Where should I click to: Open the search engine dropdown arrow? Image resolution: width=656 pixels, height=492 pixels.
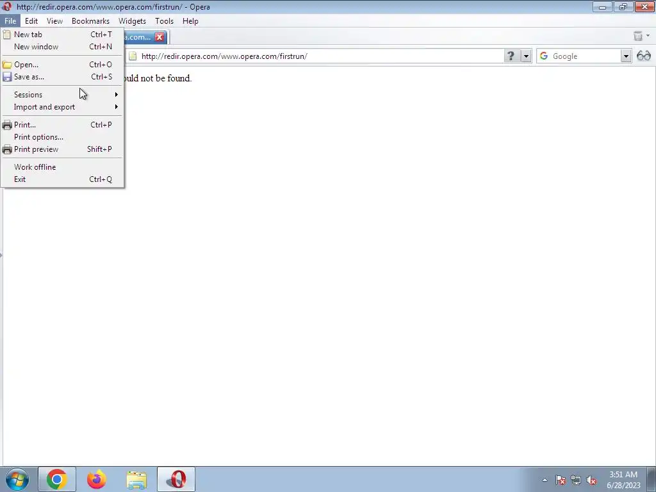tap(626, 56)
